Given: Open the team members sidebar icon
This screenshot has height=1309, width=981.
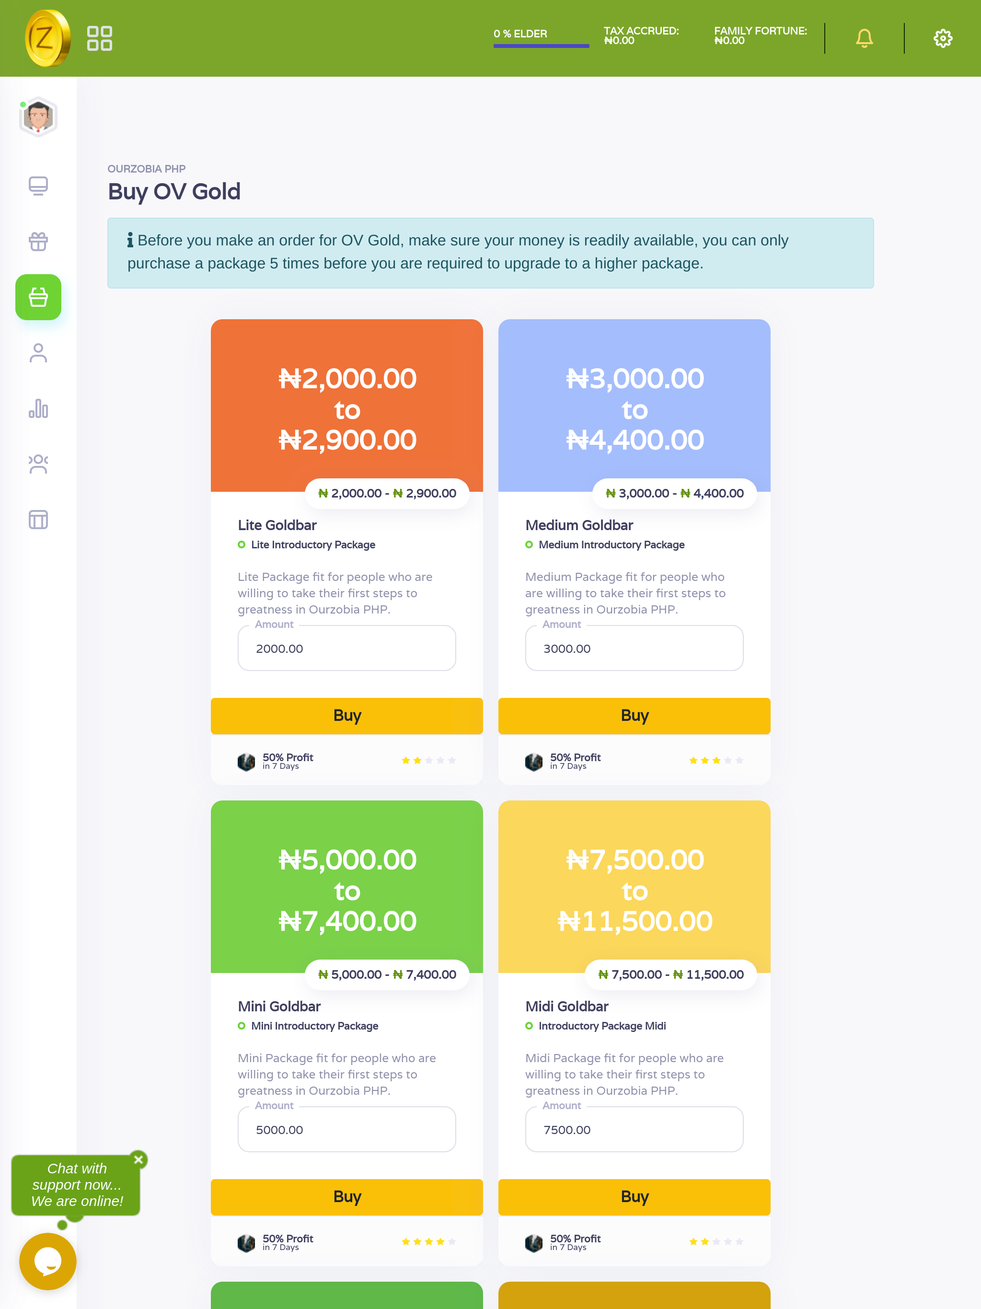Looking at the screenshot, I should point(38,464).
